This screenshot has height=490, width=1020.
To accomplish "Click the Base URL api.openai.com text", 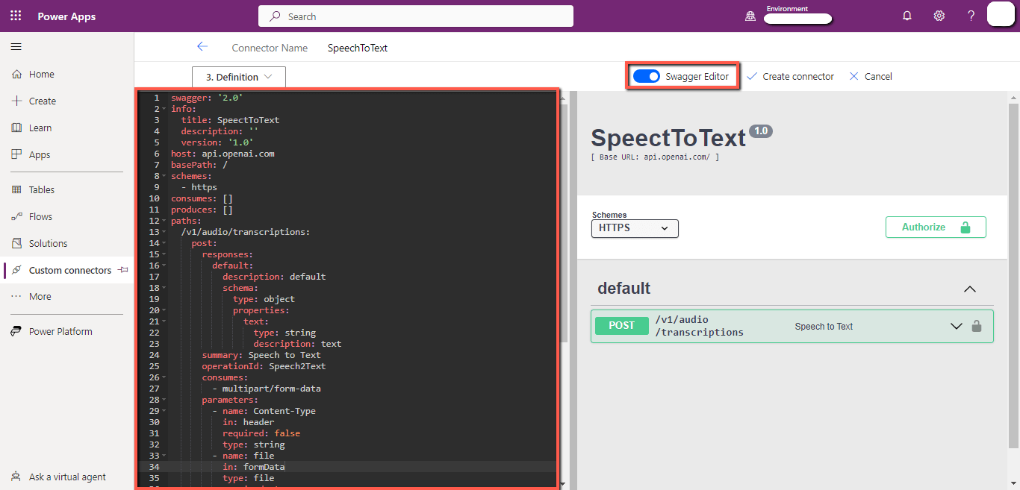I will (x=655, y=157).
